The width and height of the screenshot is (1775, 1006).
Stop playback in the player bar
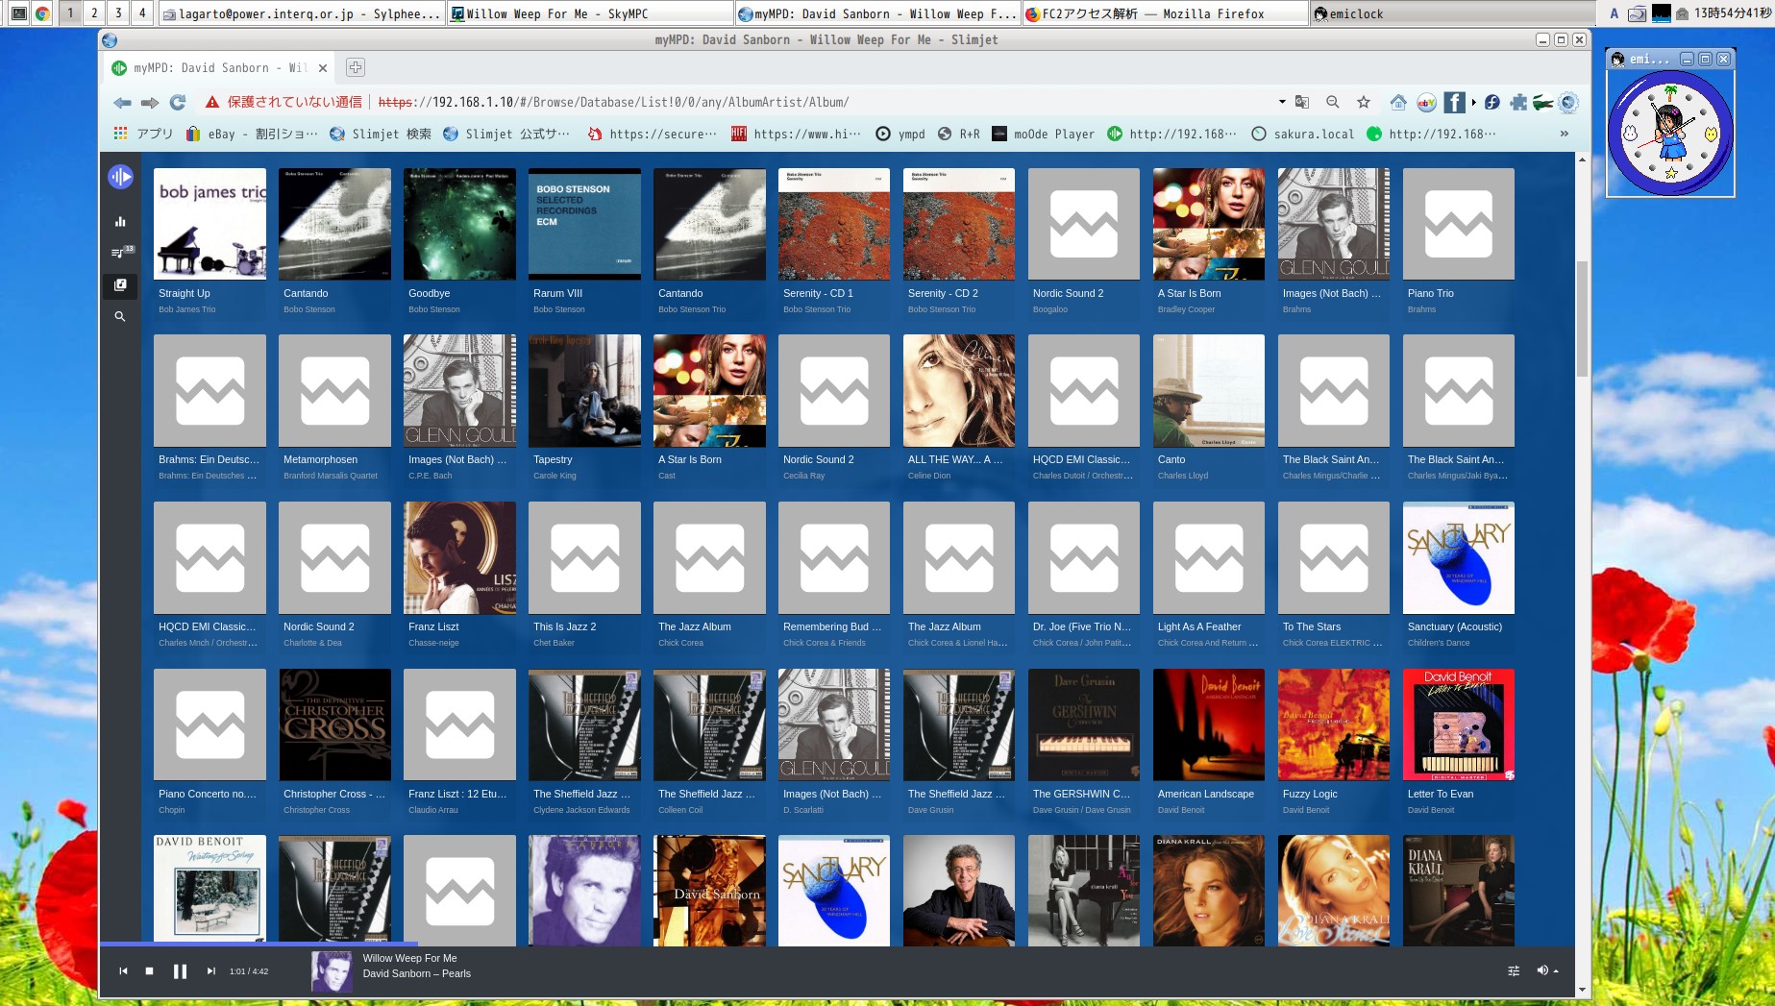click(149, 971)
